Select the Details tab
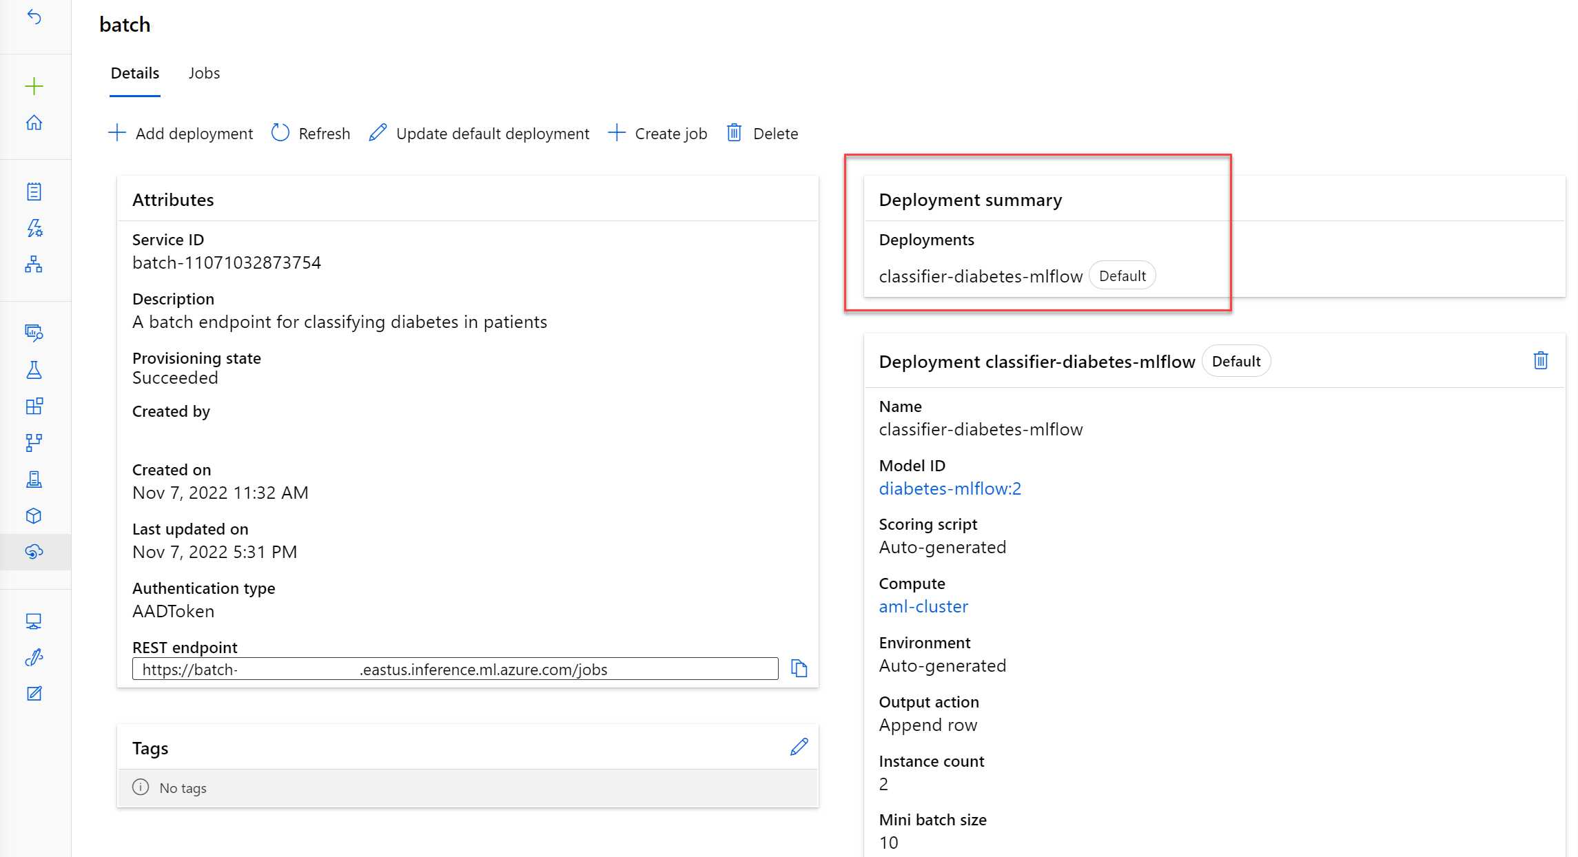The width and height of the screenshot is (1578, 857). pos(134,73)
